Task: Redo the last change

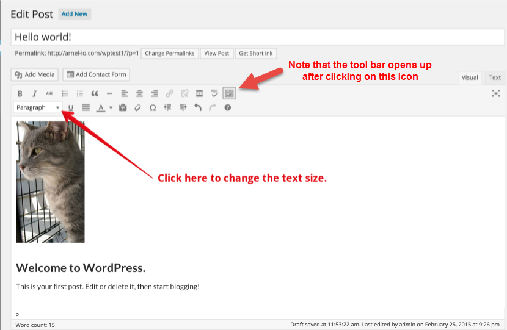Action: click(x=213, y=107)
